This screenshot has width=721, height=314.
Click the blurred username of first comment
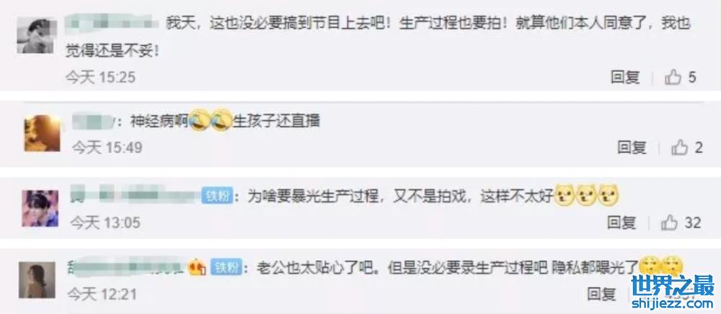112,24
